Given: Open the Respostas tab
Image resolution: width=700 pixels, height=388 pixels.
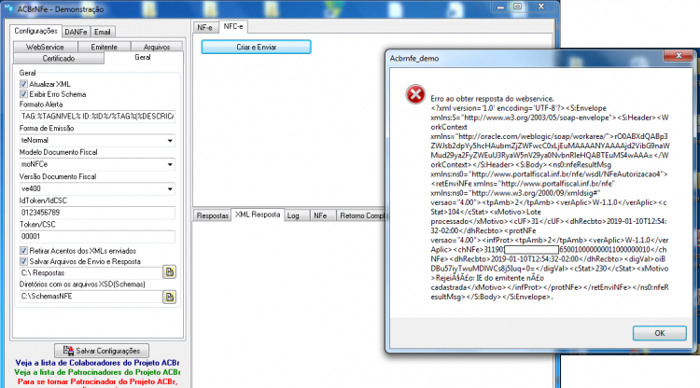Looking at the screenshot, I should [213, 215].
